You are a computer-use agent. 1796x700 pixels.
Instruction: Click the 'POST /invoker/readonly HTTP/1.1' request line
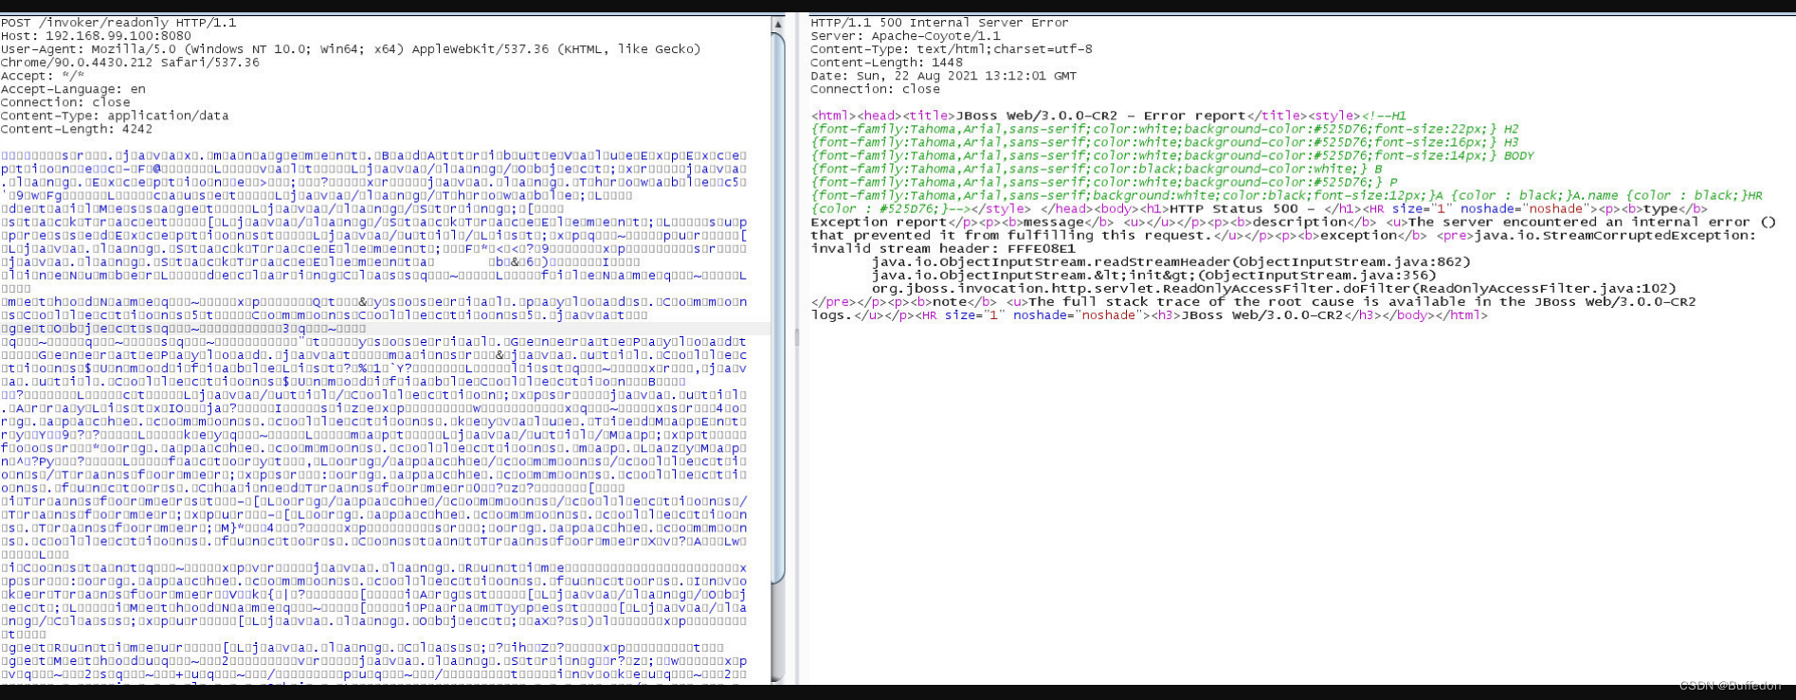(x=118, y=23)
